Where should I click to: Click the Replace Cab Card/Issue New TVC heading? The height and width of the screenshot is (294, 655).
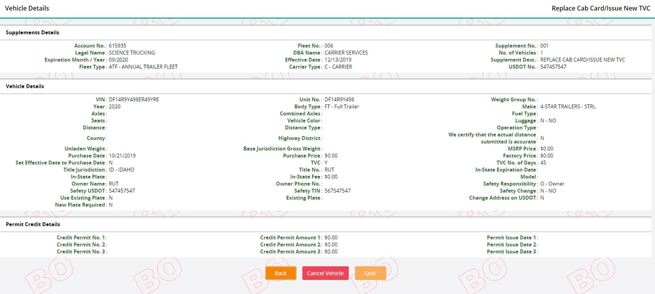coord(600,8)
